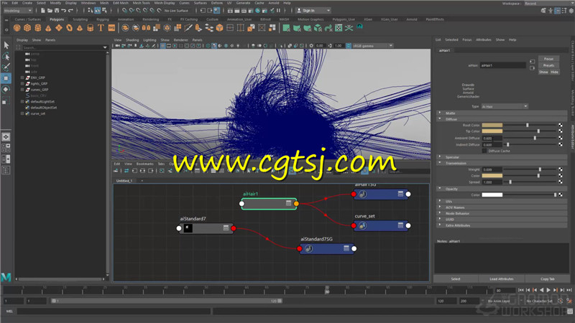Click the aiStandard7 black swatch thumbnail
The image size is (575, 323).
click(x=188, y=228)
